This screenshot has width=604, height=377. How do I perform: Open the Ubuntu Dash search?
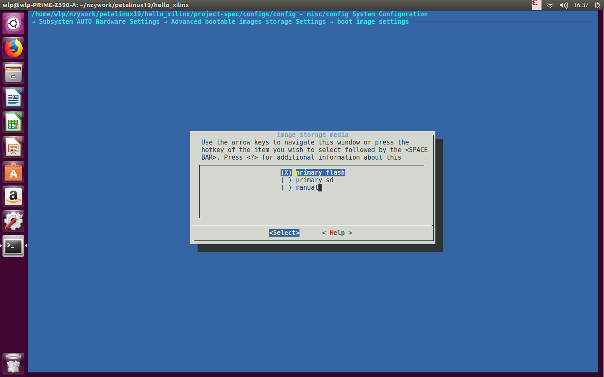coord(13,23)
